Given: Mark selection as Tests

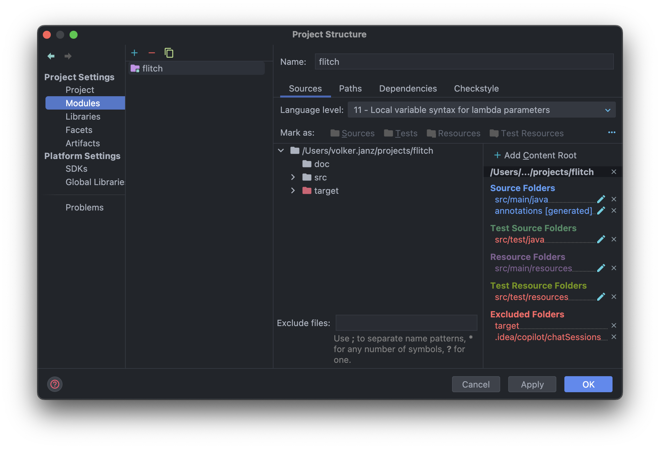Looking at the screenshot, I should click(x=406, y=133).
